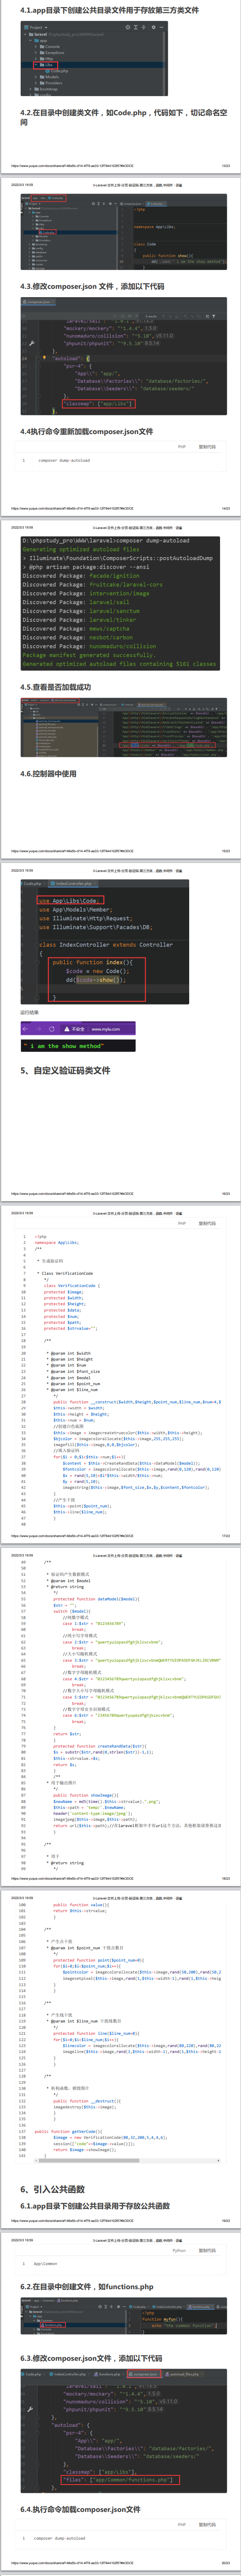Click the settings gear icon in the 4.1 Project panel toolbar
This screenshot has width=241, height=2576.
(x=153, y=27)
